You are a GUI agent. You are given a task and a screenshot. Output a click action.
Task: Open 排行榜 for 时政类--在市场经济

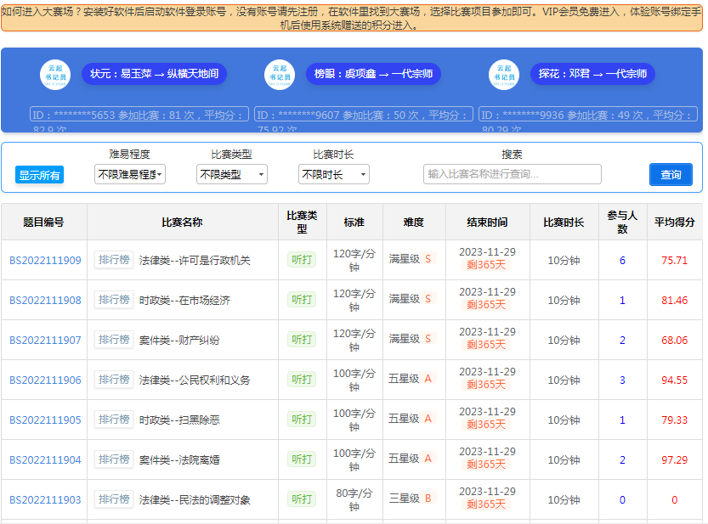point(114,300)
